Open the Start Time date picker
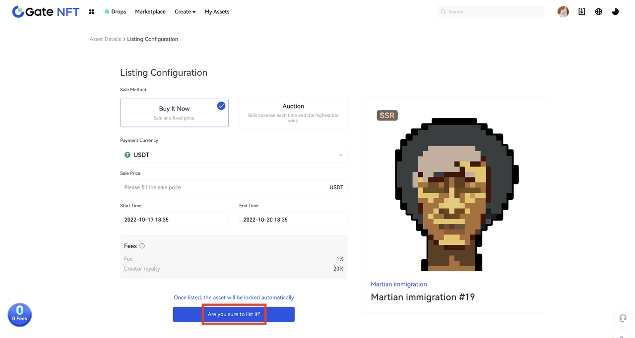Image resolution: width=635 pixels, height=338 pixels. [174, 220]
